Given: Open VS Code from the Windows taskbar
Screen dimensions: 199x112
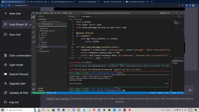Looking at the screenshot, I should [x=84, y=110].
